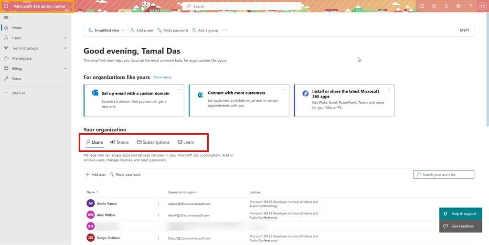Select the Teams tab
Viewport: 489px width, 245px height.
(x=119, y=142)
